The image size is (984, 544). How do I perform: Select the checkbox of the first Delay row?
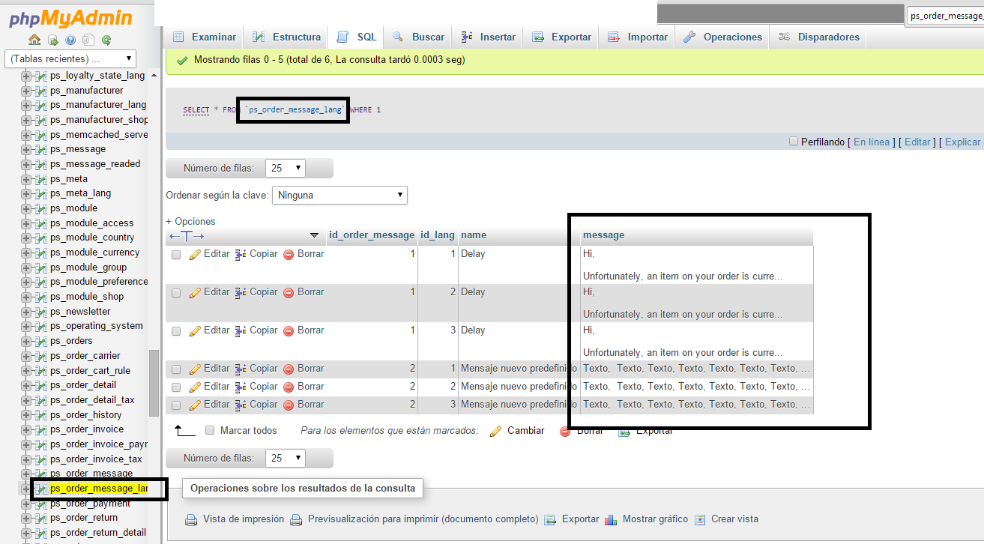(x=176, y=255)
